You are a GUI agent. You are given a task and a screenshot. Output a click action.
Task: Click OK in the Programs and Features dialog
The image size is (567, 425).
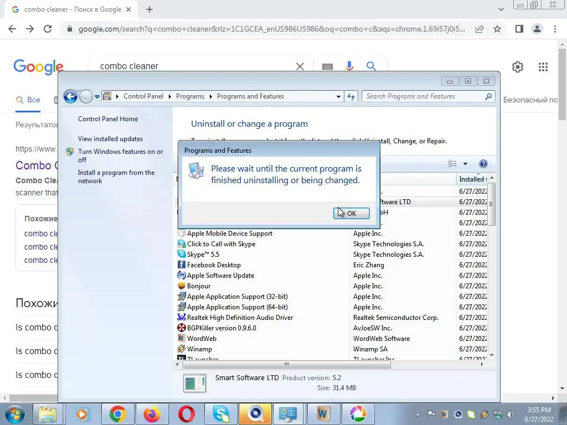351,213
